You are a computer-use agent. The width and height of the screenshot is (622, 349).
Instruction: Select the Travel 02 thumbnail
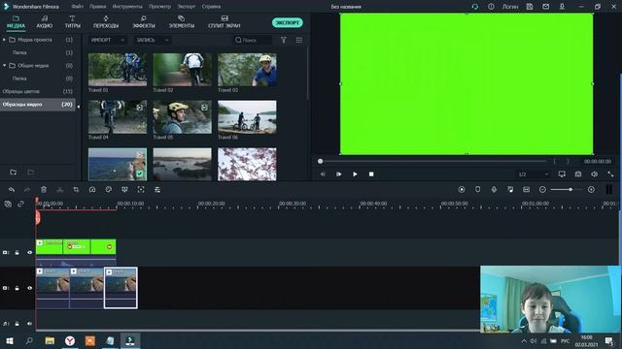[182, 70]
